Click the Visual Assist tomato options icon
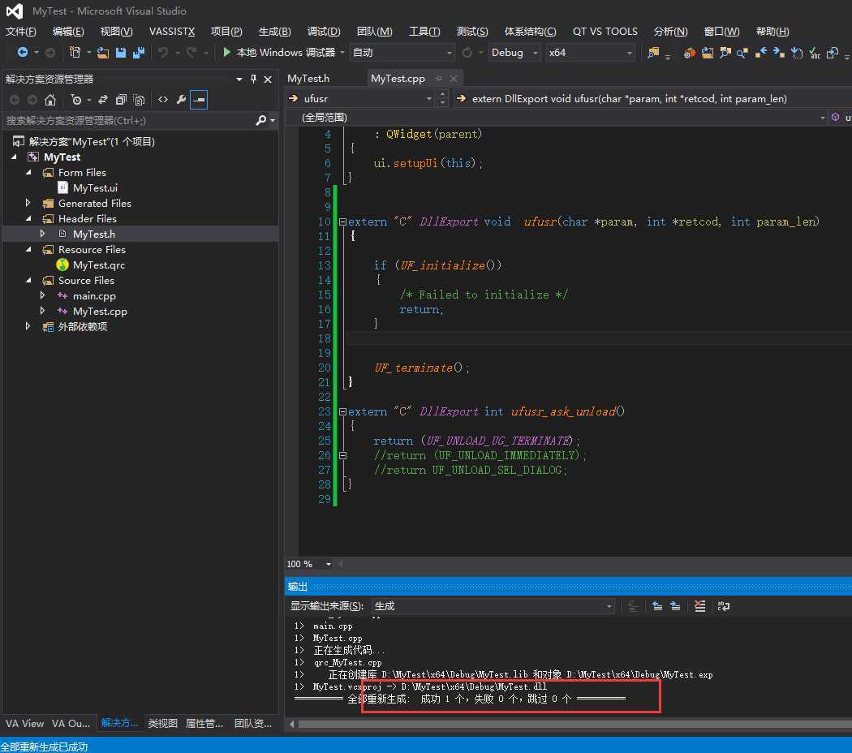852x753 pixels. pos(689,53)
